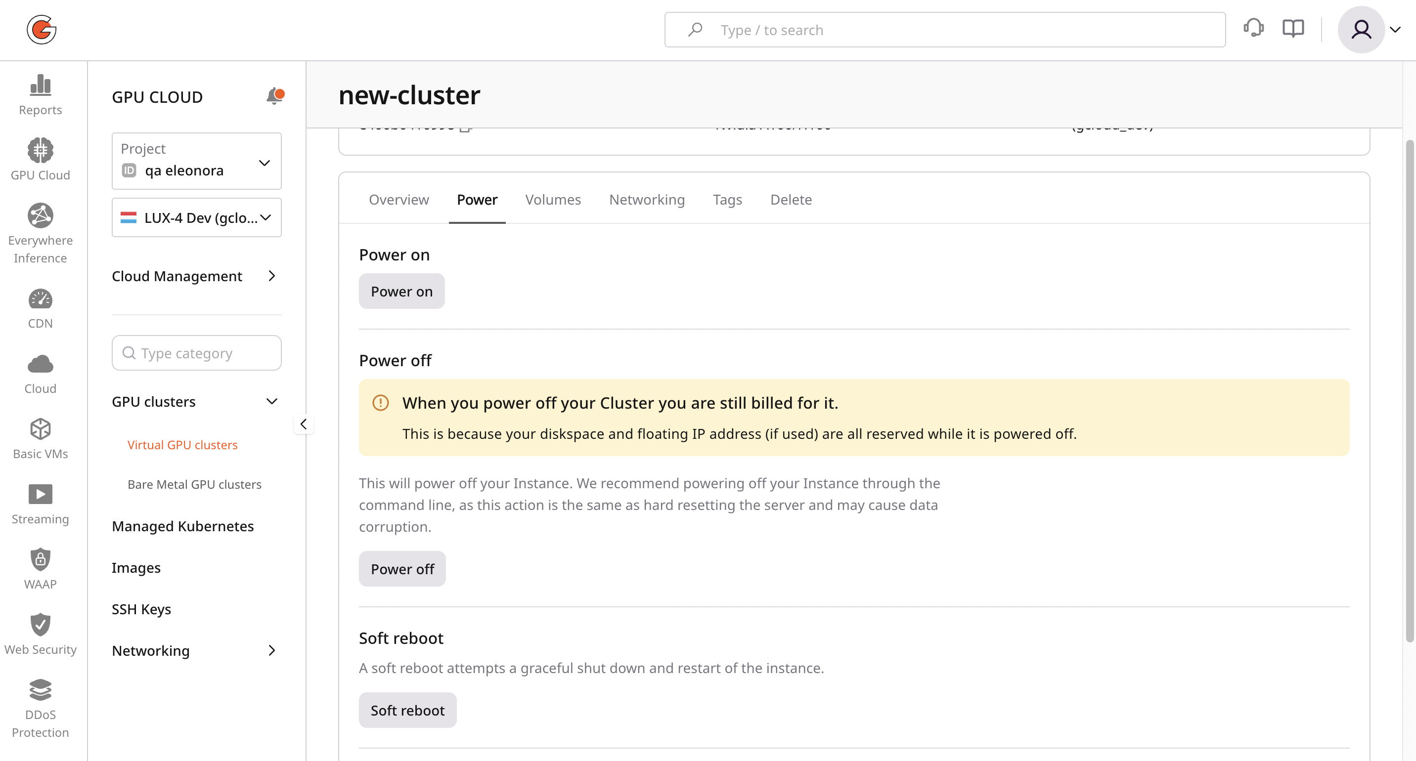Image resolution: width=1416 pixels, height=761 pixels.
Task: Open the LUX-4 Dev region dropdown
Action: pos(196,217)
